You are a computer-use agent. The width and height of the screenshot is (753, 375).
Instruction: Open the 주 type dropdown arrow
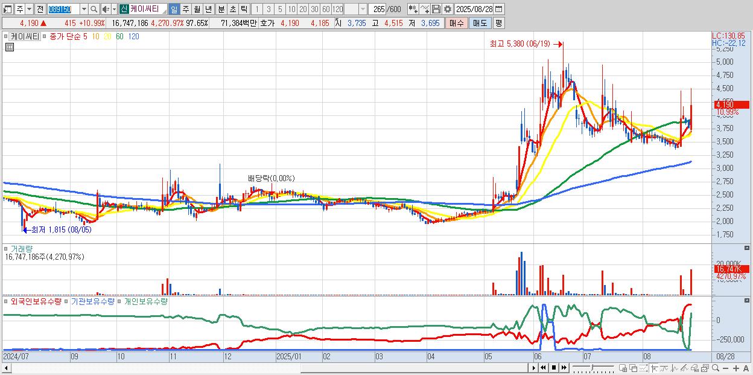point(28,9)
